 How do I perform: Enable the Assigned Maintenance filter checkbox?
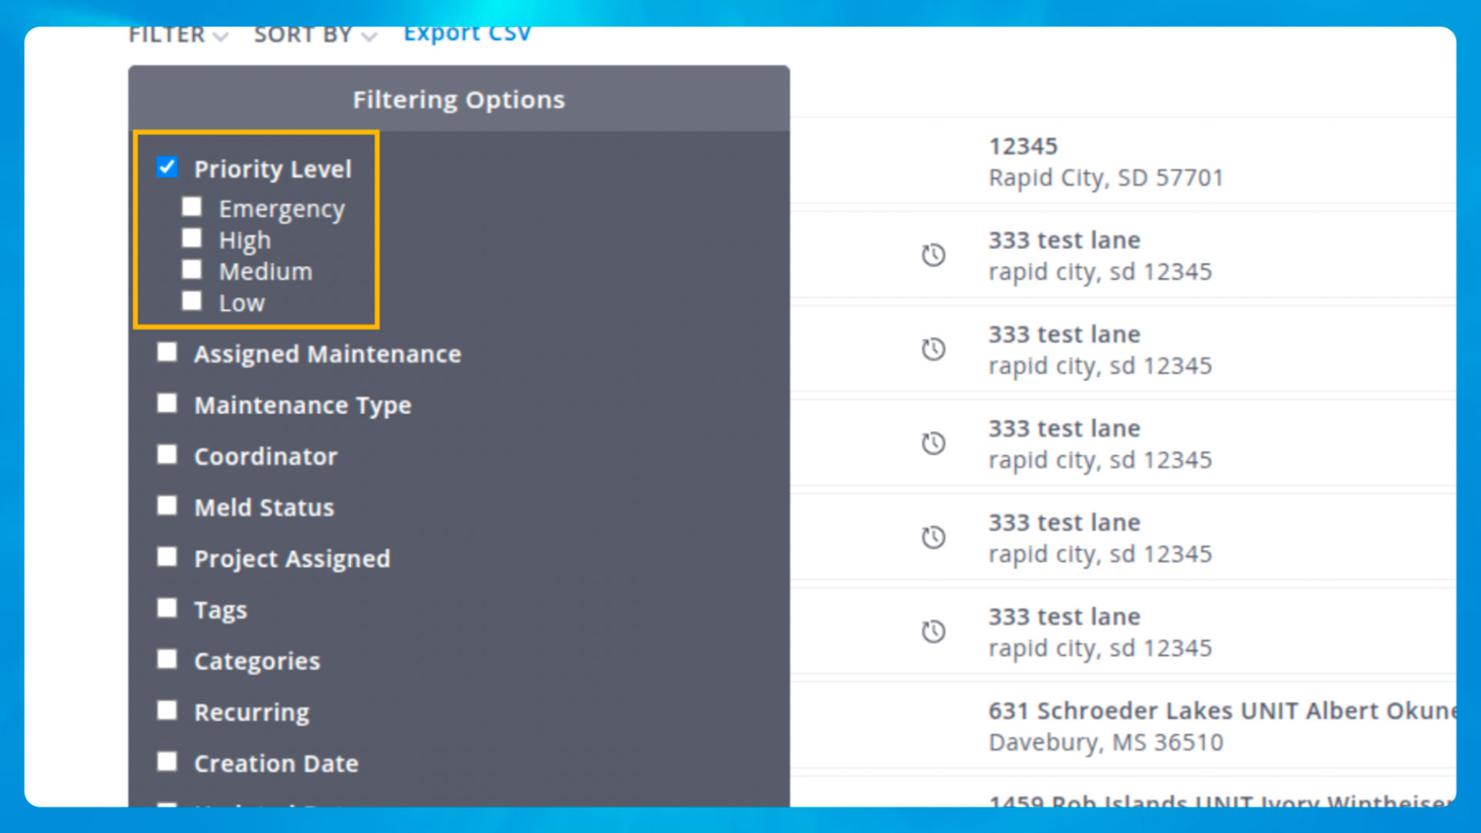point(167,352)
